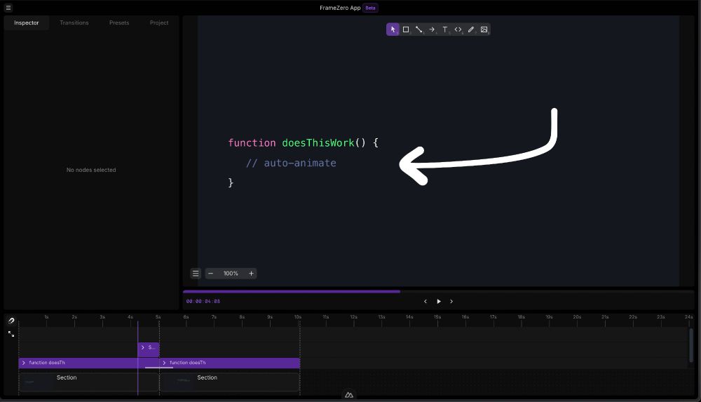Click the transition bar between clips
This screenshot has height=402, width=701.
(158, 368)
